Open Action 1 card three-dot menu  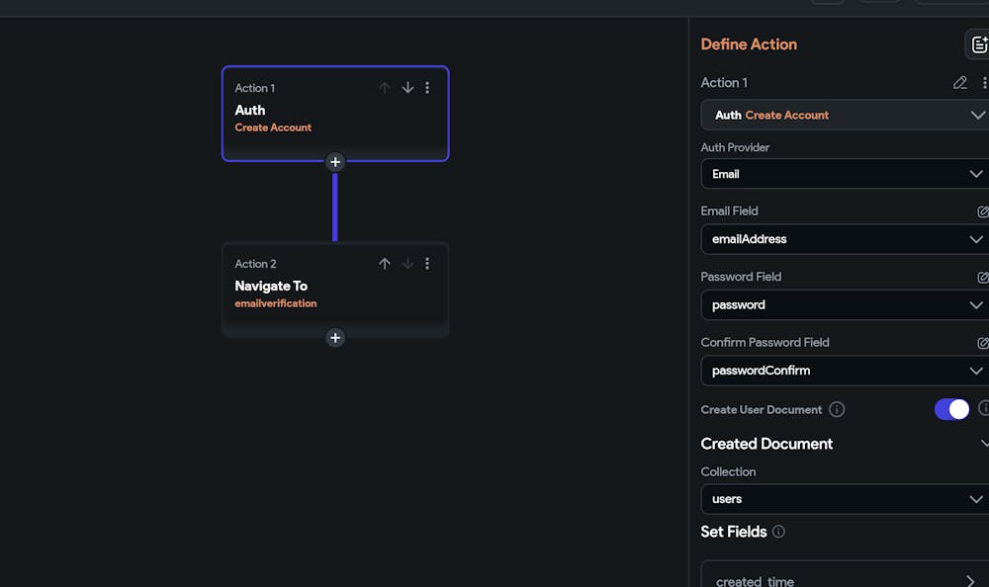pyautogui.click(x=427, y=88)
